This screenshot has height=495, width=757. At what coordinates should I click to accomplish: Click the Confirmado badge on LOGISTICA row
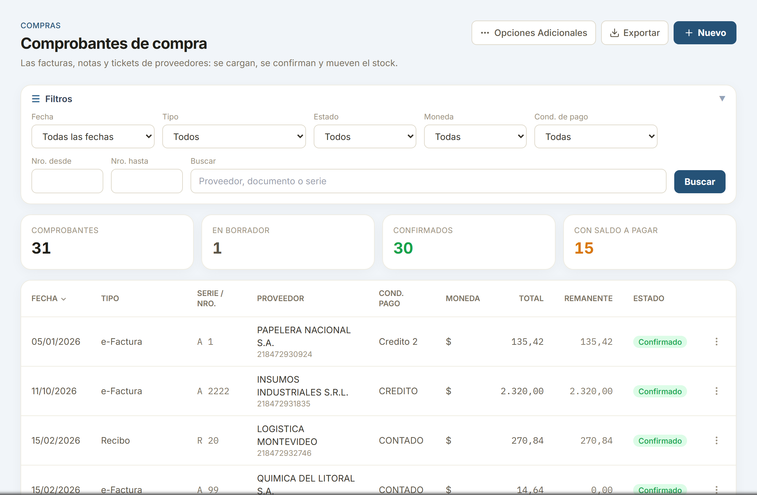tap(660, 441)
